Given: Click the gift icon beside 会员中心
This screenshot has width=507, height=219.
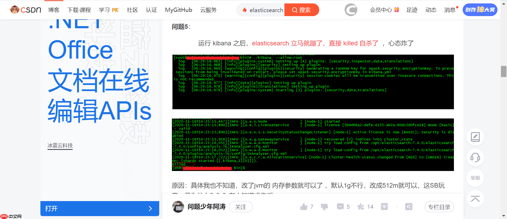Looking at the screenshot, I should [x=396, y=10].
